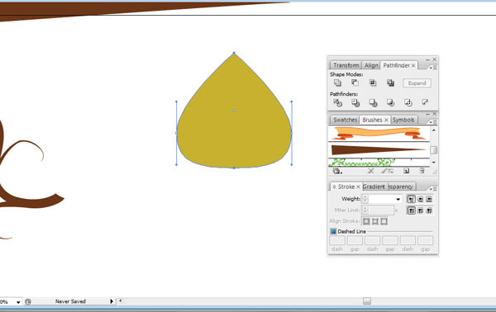Click the horizontal scrollbar left arrow
496x312 pixels.
120,301
